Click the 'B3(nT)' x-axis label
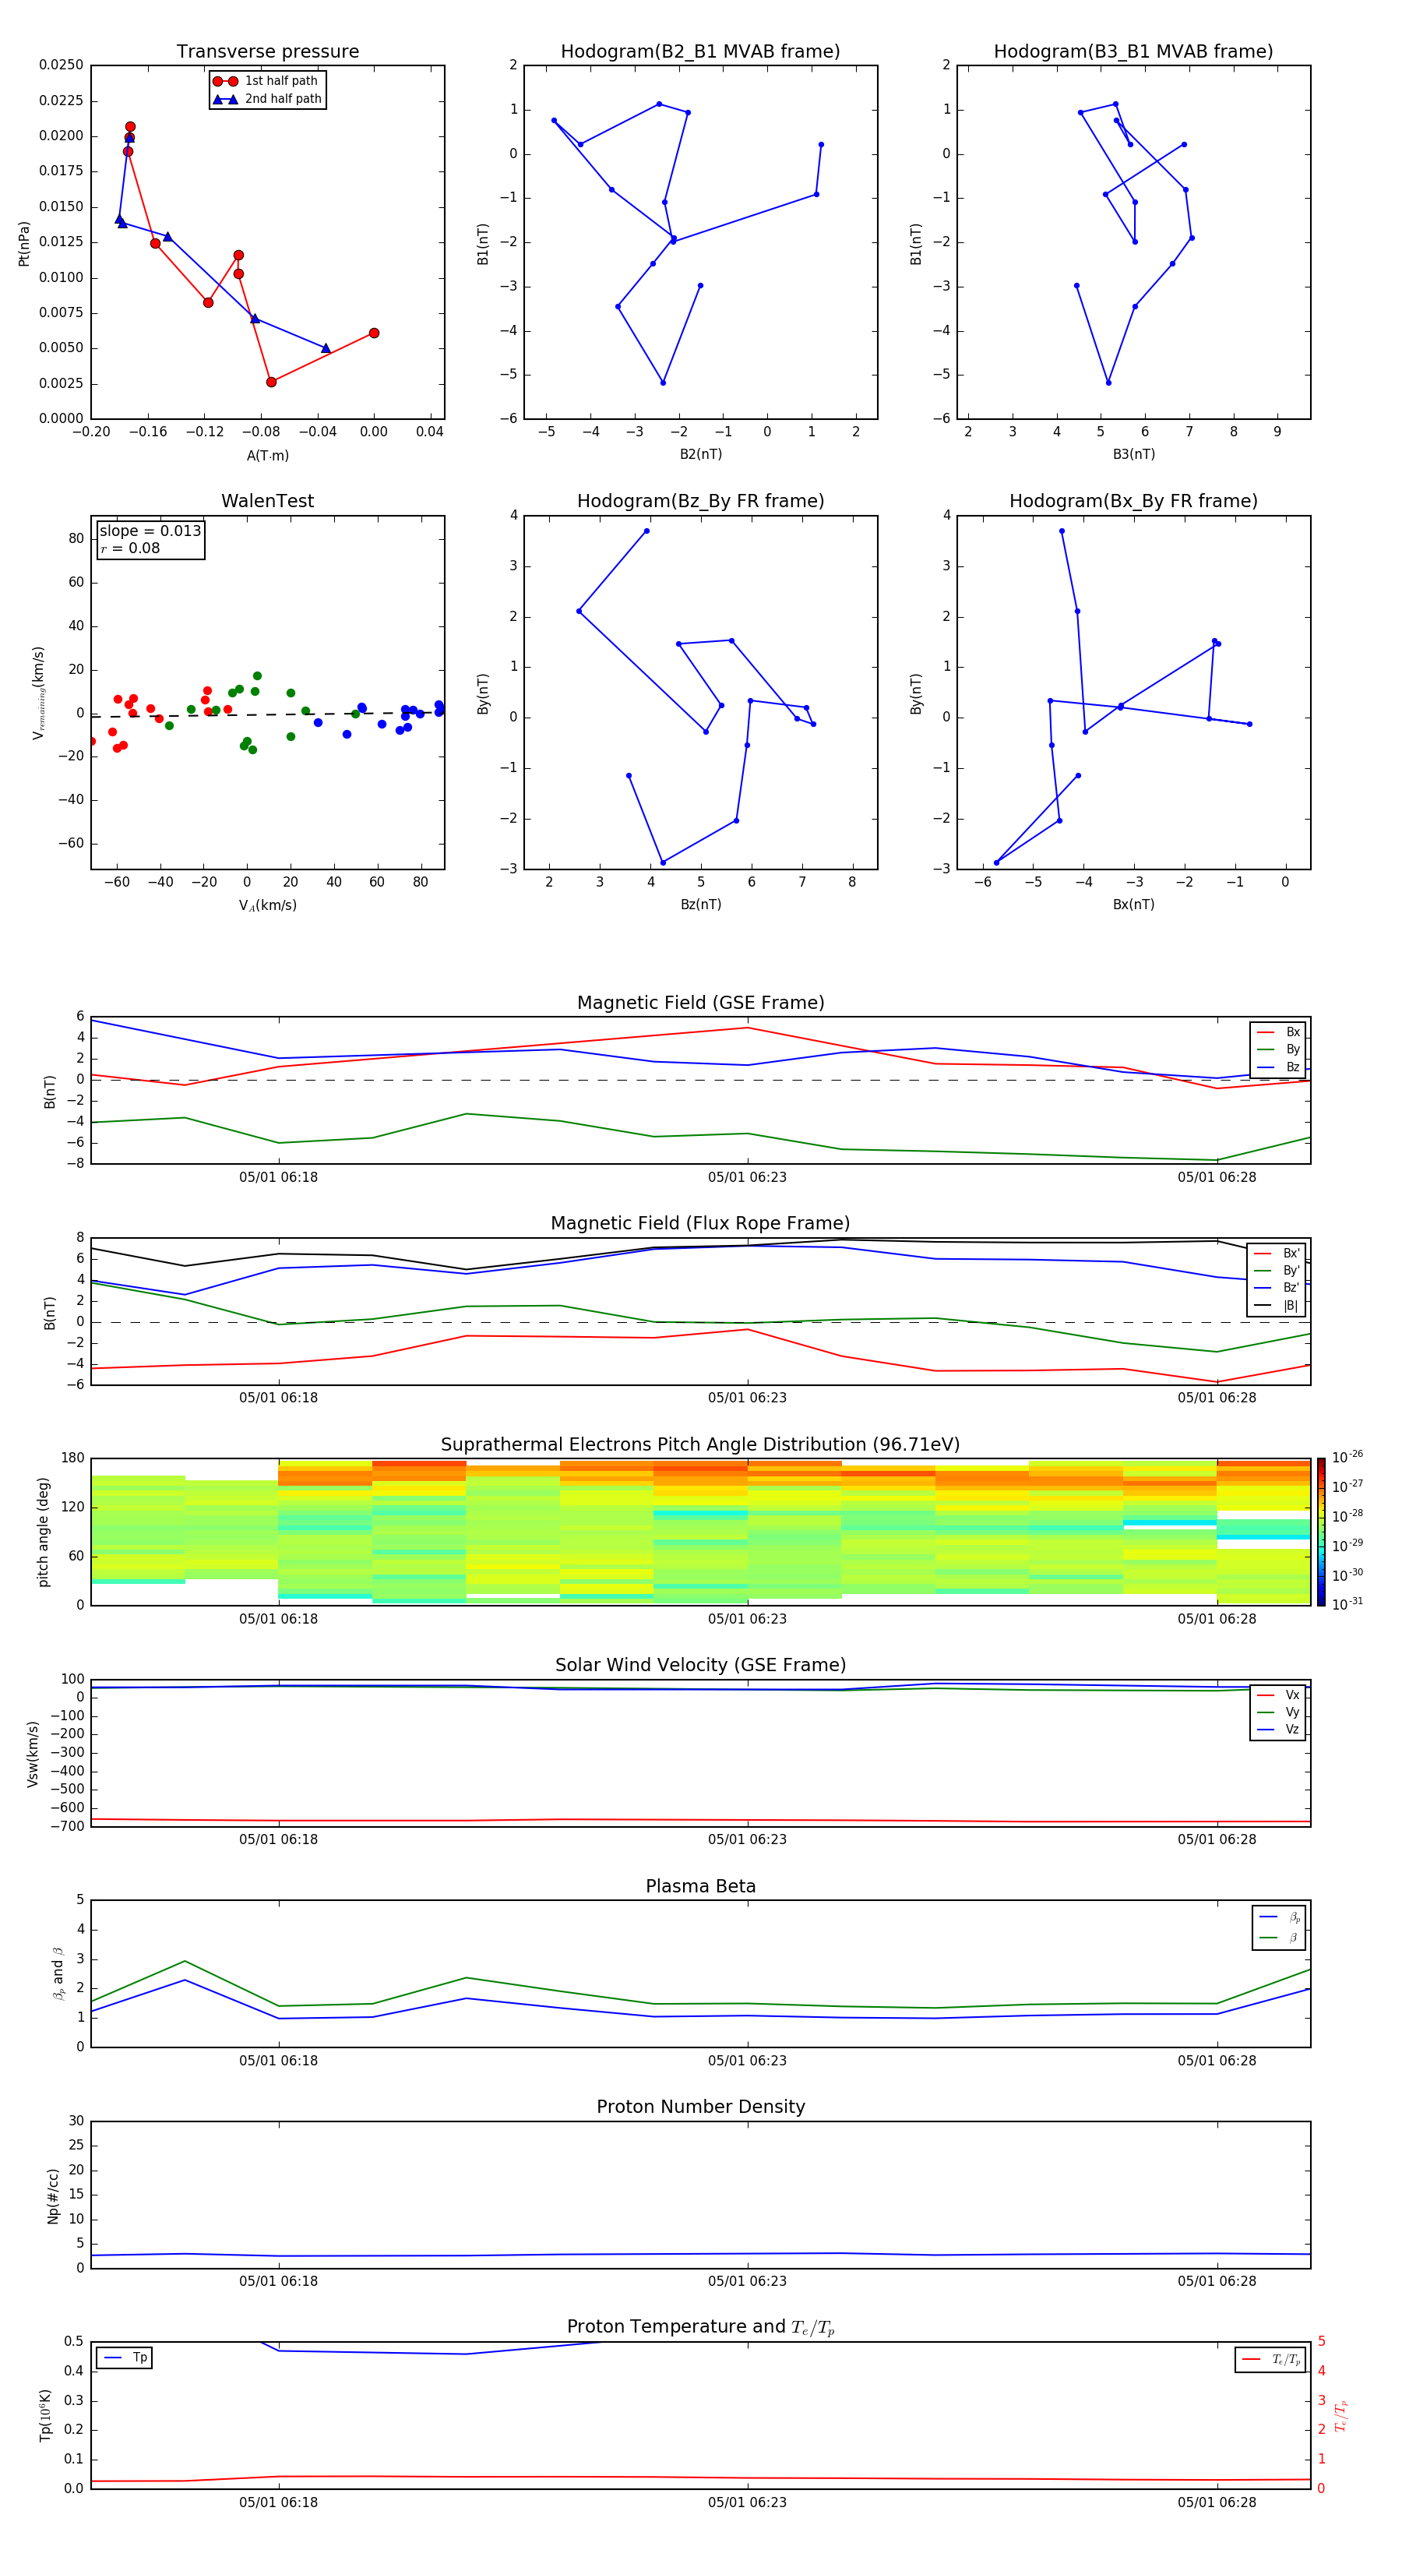This screenshot has width=1402, height=2571. point(1133,455)
